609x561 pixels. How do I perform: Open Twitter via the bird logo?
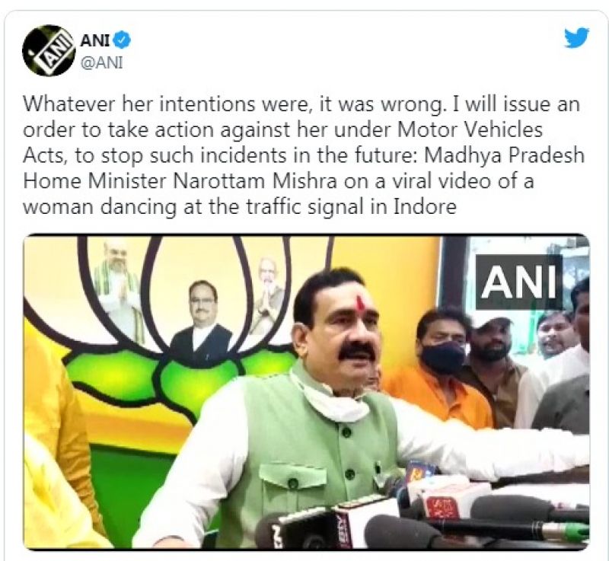click(576, 37)
